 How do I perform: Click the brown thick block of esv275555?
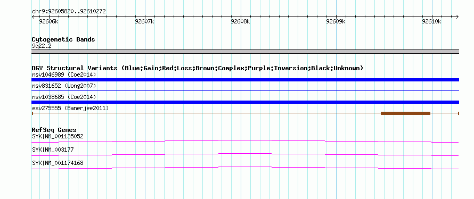pyautogui.click(x=405, y=113)
